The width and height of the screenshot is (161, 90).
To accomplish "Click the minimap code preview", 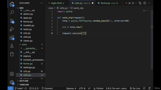I will (146, 11).
